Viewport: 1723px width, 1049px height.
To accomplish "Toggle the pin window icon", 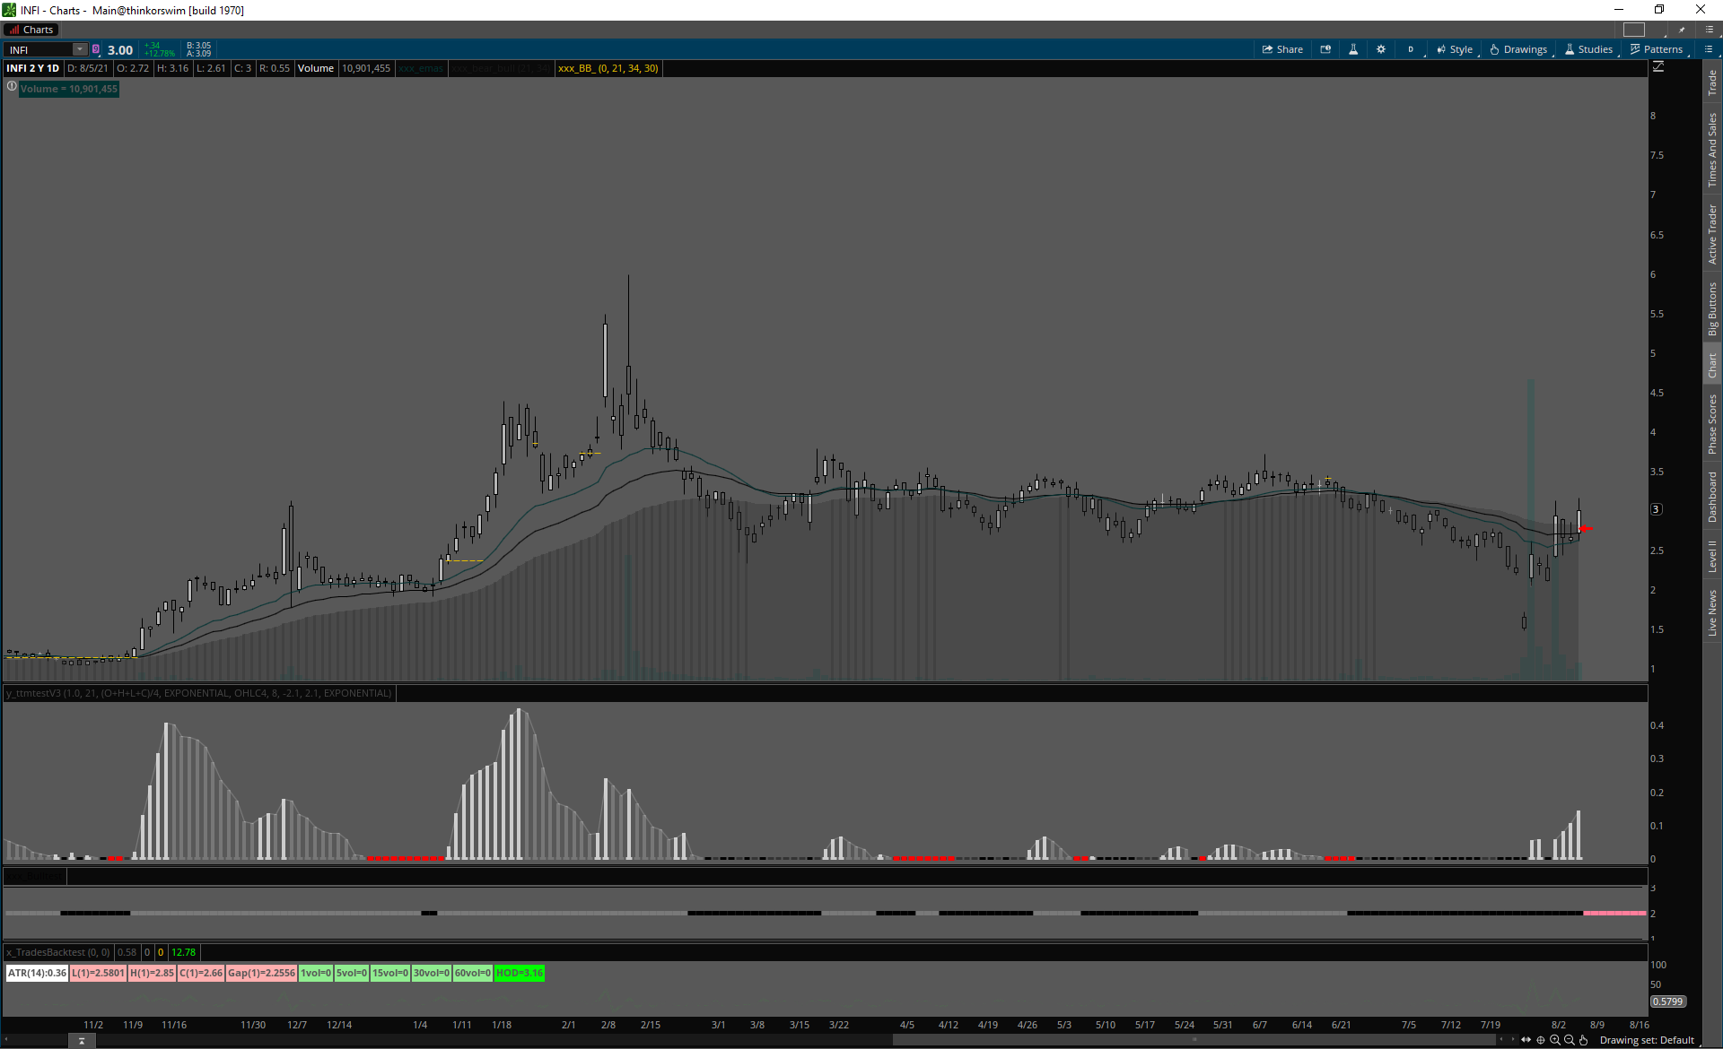I will [x=1682, y=30].
